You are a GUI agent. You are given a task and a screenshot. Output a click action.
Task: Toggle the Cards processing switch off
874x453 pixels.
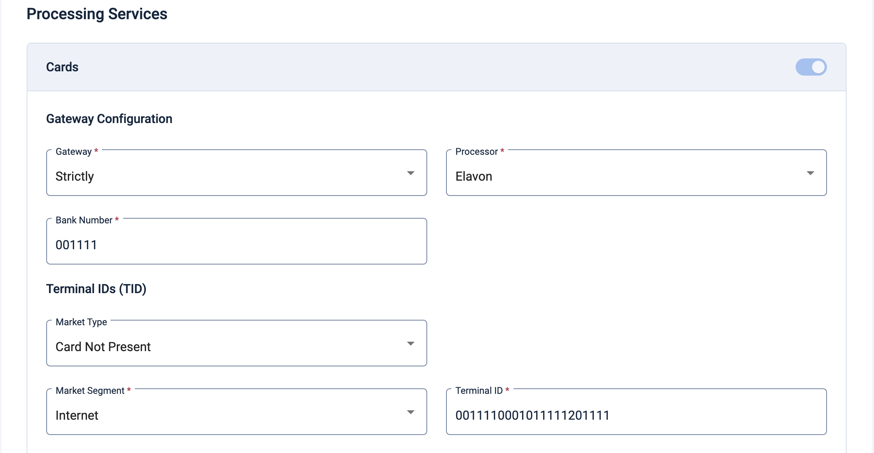pos(811,67)
